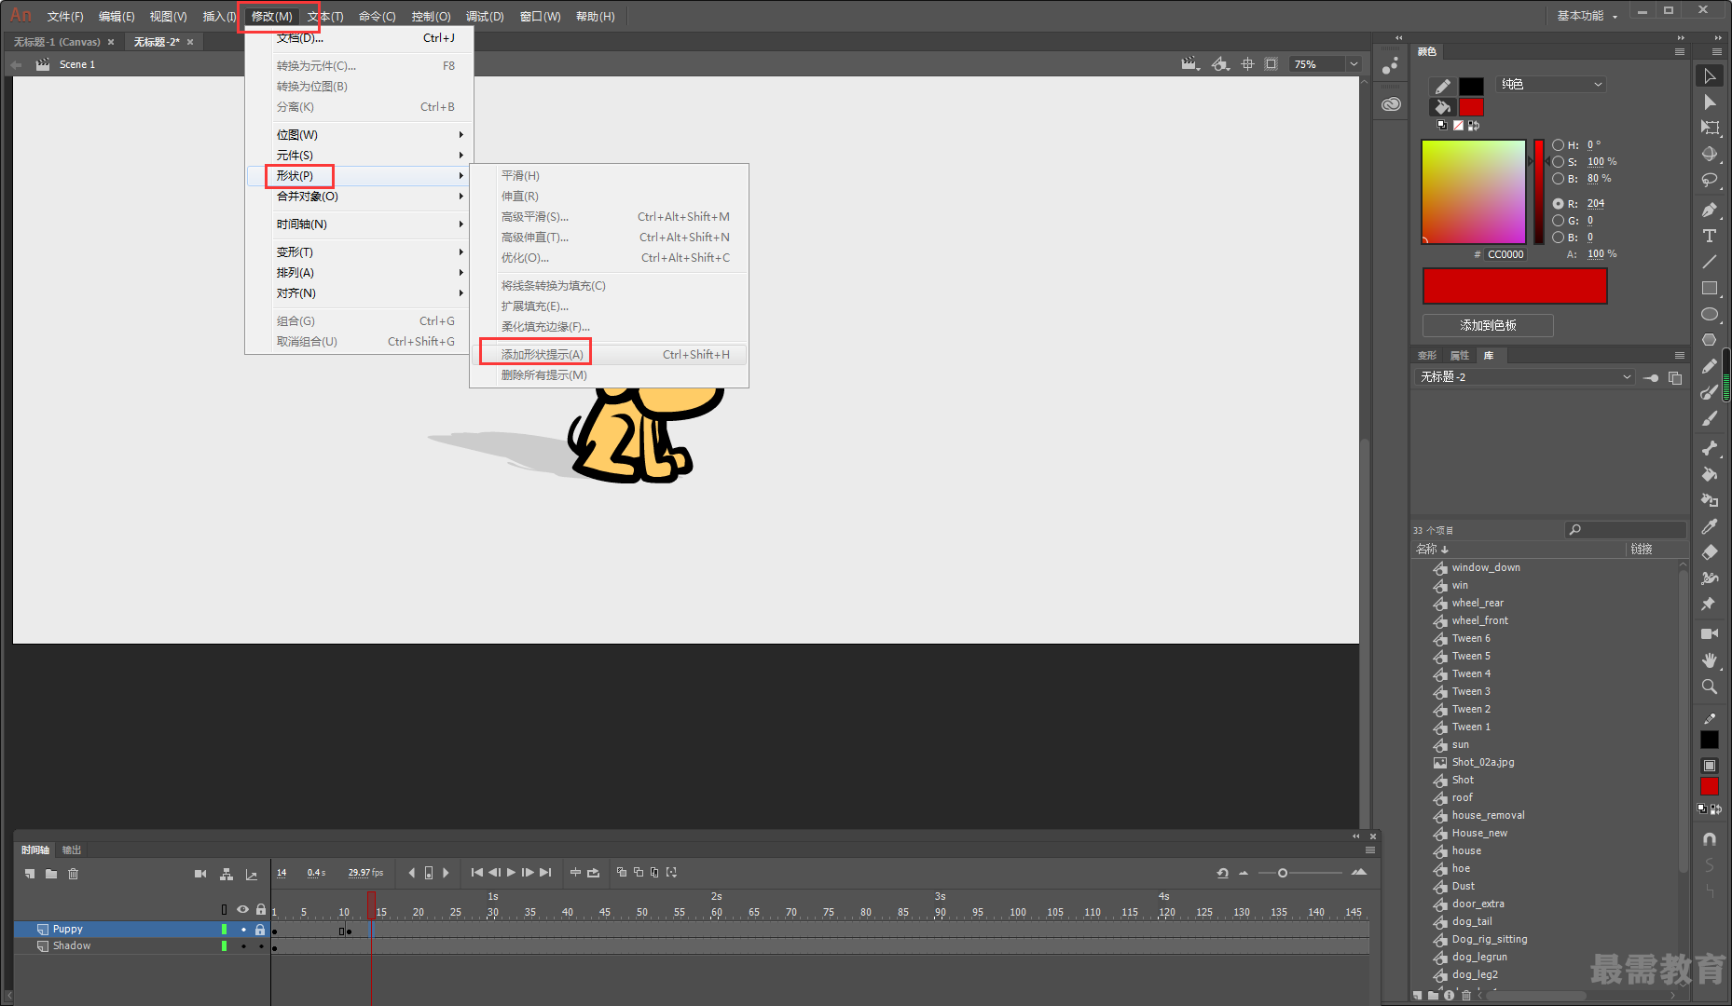Select the Selection arrow tool
Screen dimensions: 1732x1006
(1709, 76)
